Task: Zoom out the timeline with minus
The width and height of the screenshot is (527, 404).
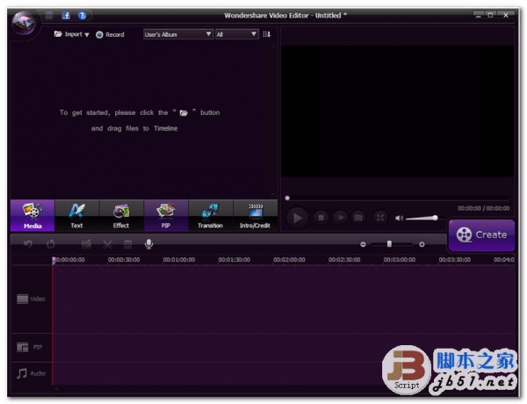Action: coord(363,244)
